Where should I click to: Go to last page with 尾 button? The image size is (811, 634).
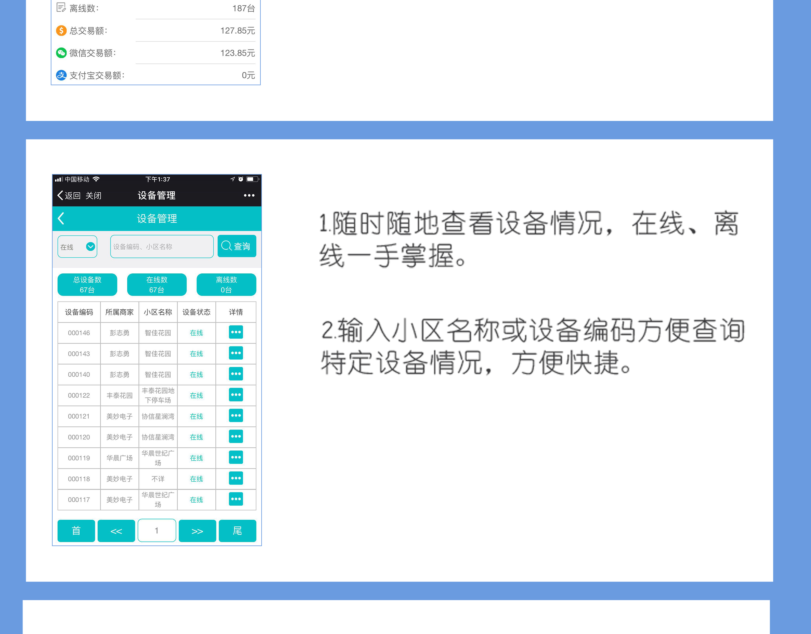tap(237, 531)
